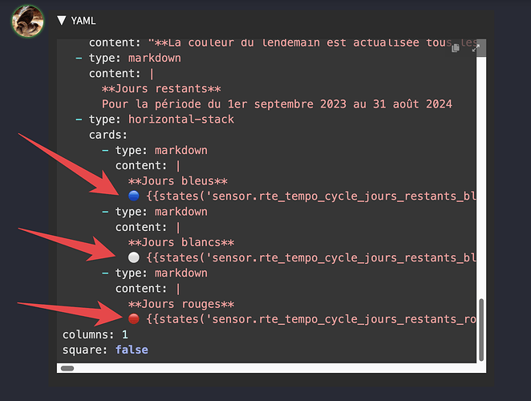Click the red circle emoji in code
Image resolution: width=531 pixels, height=401 pixels.
(x=134, y=319)
